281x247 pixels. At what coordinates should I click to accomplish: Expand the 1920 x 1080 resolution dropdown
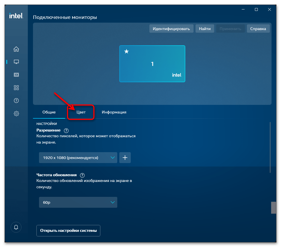(x=78, y=158)
